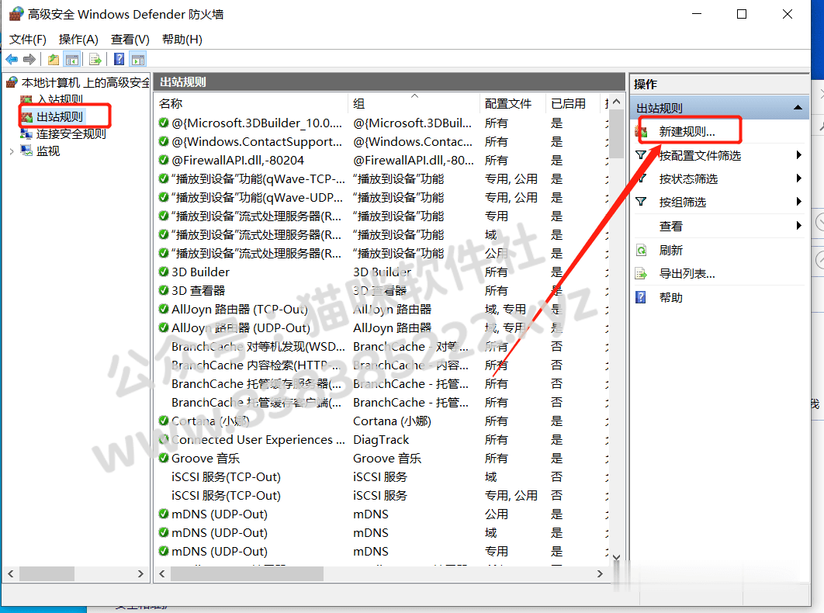824x613 pixels.
Task: Click the filter funnel icon beside 按配置文件筛选
Action: (x=641, y=155)
